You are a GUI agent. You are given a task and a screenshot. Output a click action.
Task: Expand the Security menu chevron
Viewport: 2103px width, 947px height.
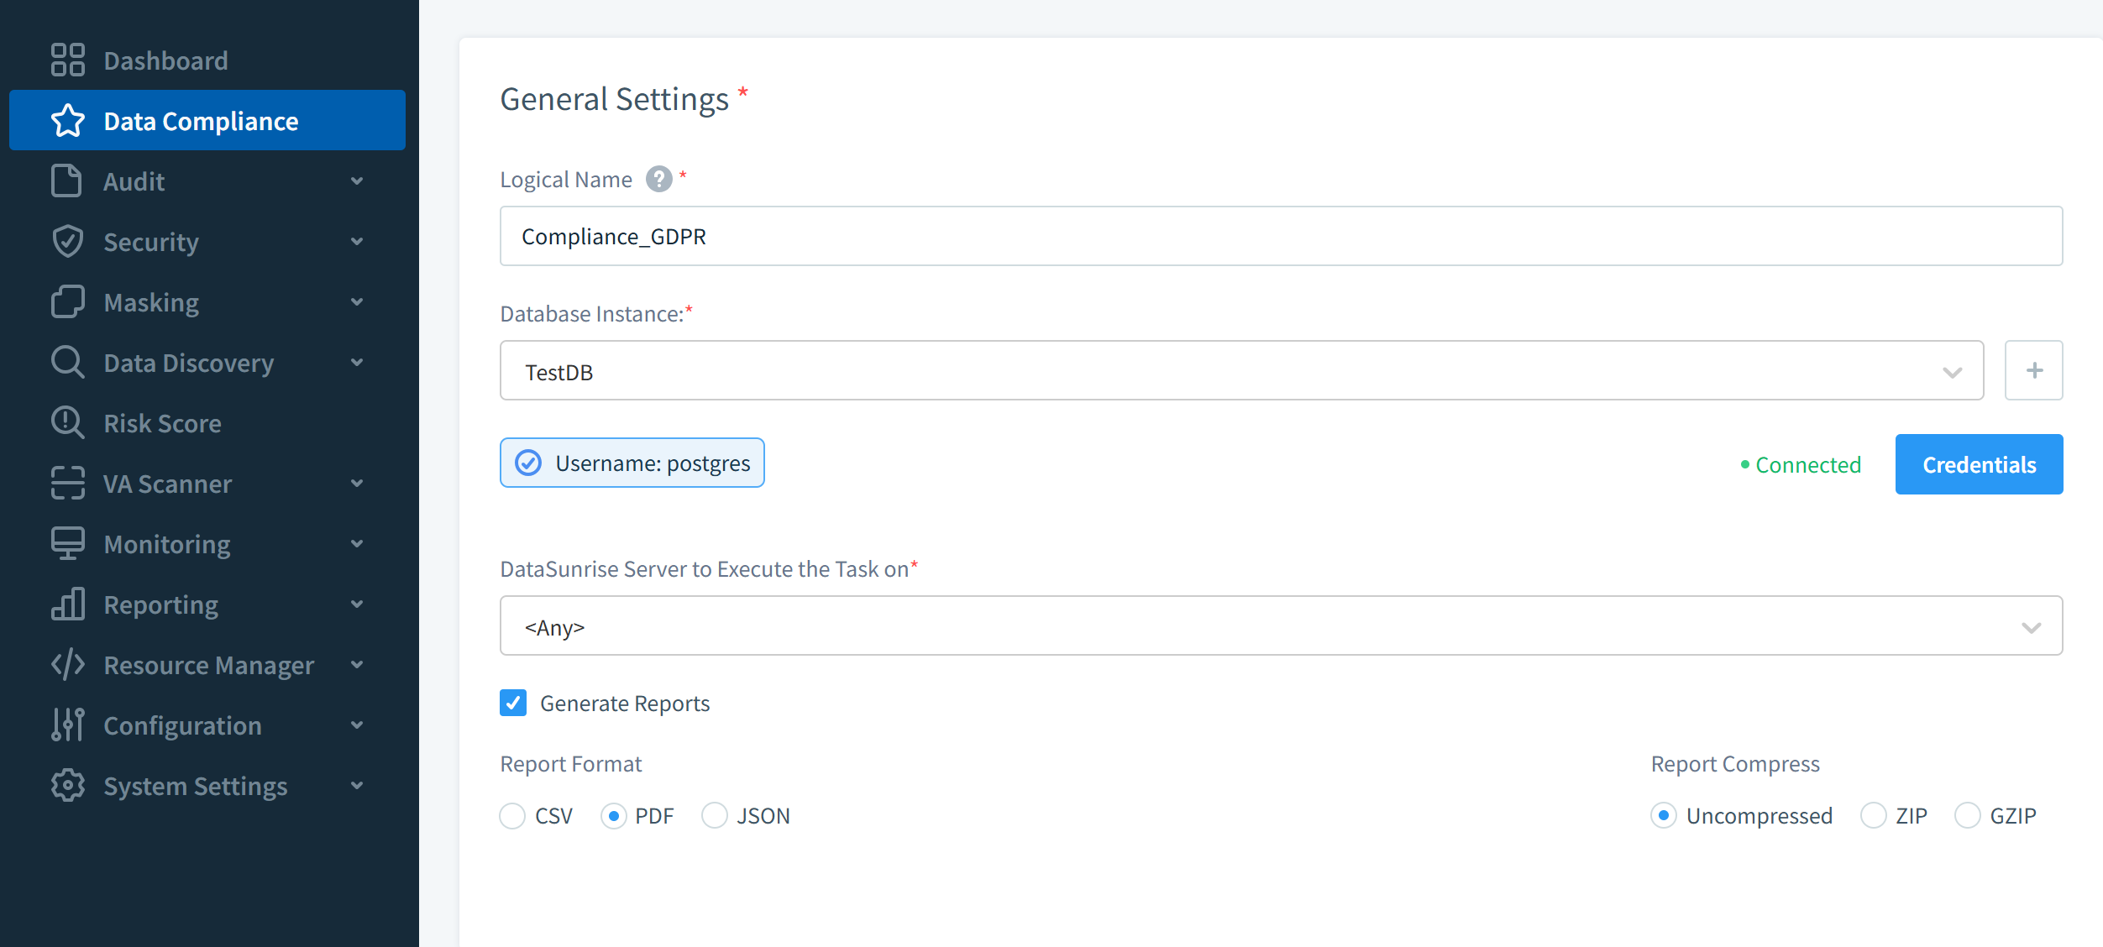point(358,241)
